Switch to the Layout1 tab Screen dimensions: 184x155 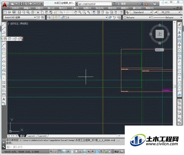coord(31,136)
